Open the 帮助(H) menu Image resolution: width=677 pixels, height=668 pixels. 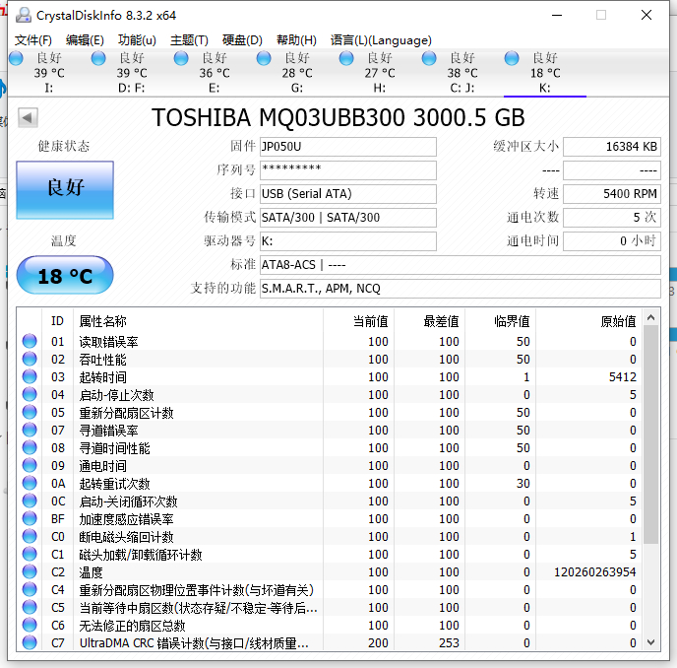296,40
